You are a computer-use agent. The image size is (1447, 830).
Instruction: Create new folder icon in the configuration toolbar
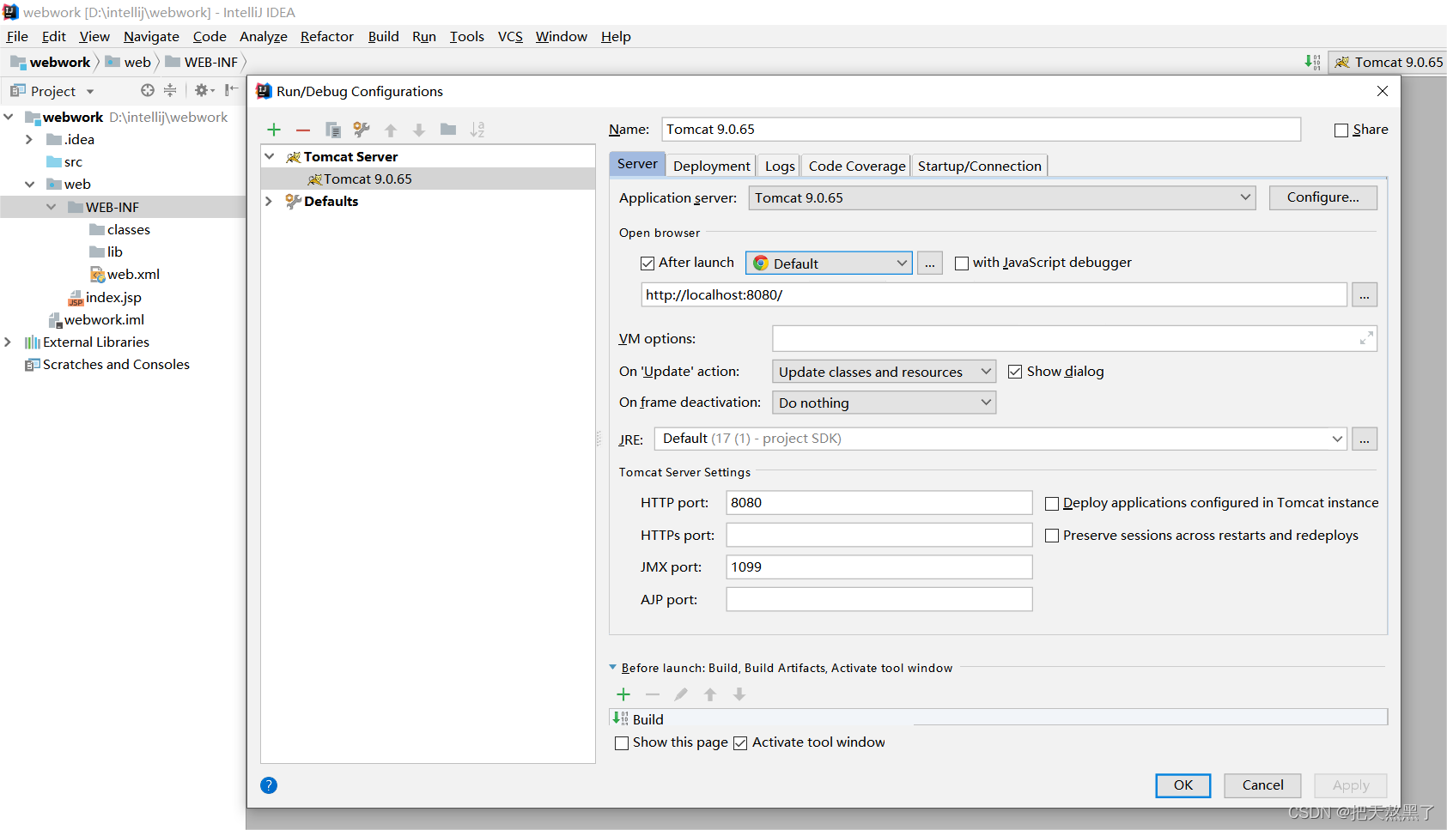448,130
